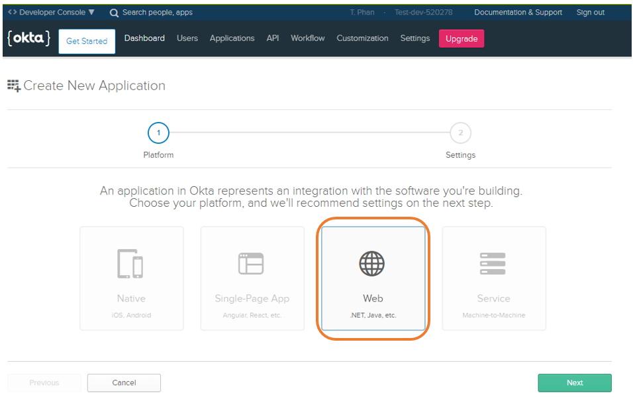Click the Service server stack icon
The width and height of the screenshot is (633, 397).
point(493,264)
